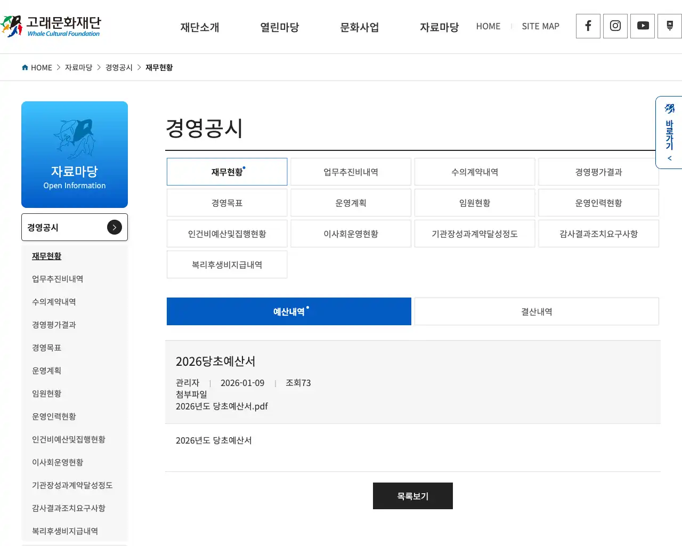Open the SITE MAP page
The image size is (682, 546).
click(x=540, y=26)
